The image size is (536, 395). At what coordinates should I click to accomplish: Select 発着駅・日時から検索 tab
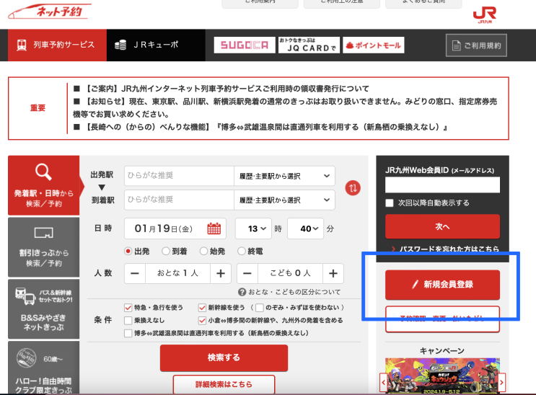(44, 185)
